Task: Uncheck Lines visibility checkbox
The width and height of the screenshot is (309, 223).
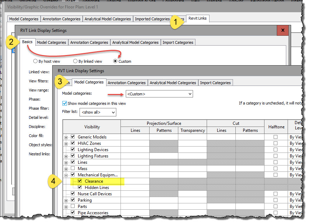Action: coord(73,162)
